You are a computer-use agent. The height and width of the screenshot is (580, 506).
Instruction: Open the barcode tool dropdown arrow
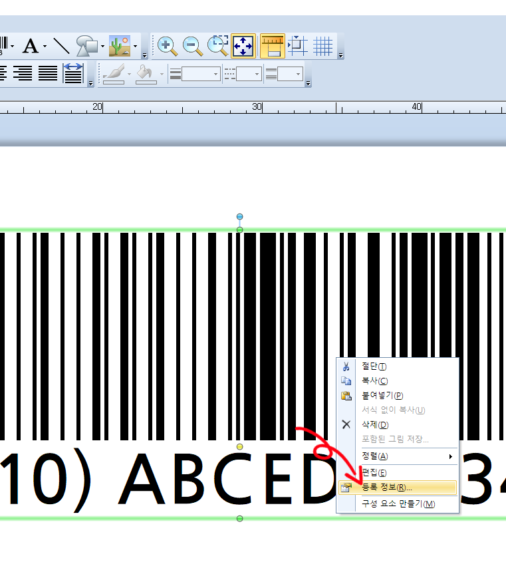coord(13,47)
